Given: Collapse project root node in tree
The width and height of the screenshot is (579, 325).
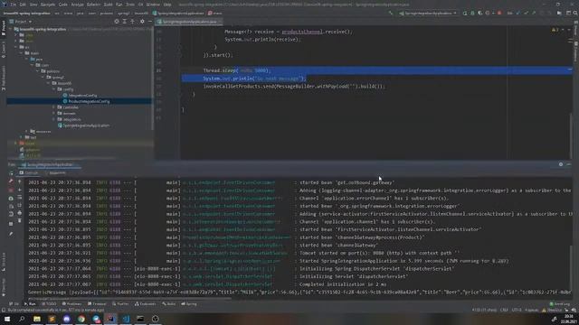Looking at the screenshot, I should pyautogui.click(x=11, y=29).
